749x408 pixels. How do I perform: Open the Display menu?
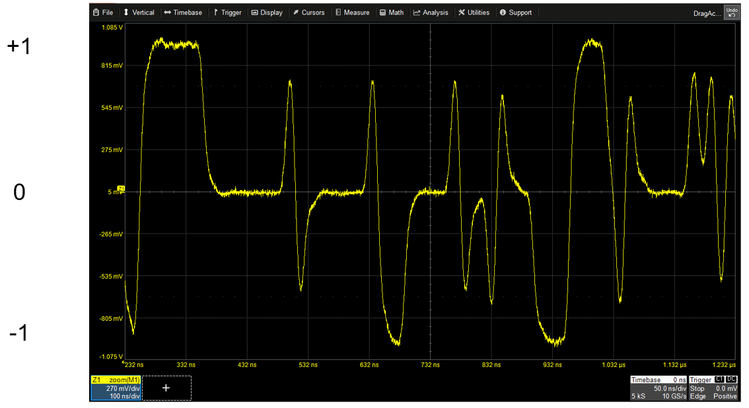point(267,13)
